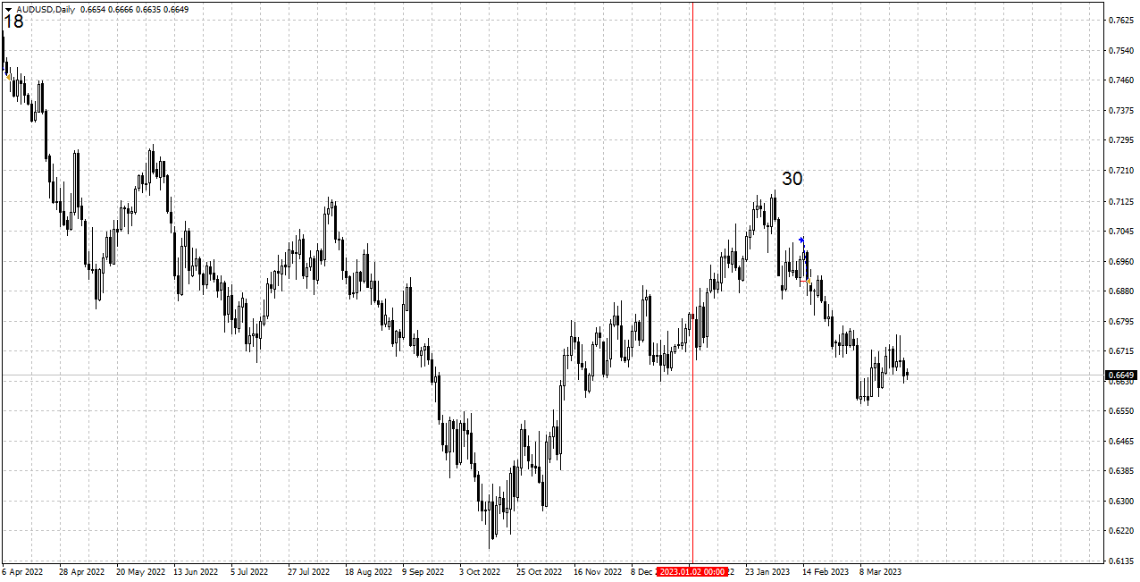Click the triangle before AUDUSD,Daily title

[x=8, y=9]
